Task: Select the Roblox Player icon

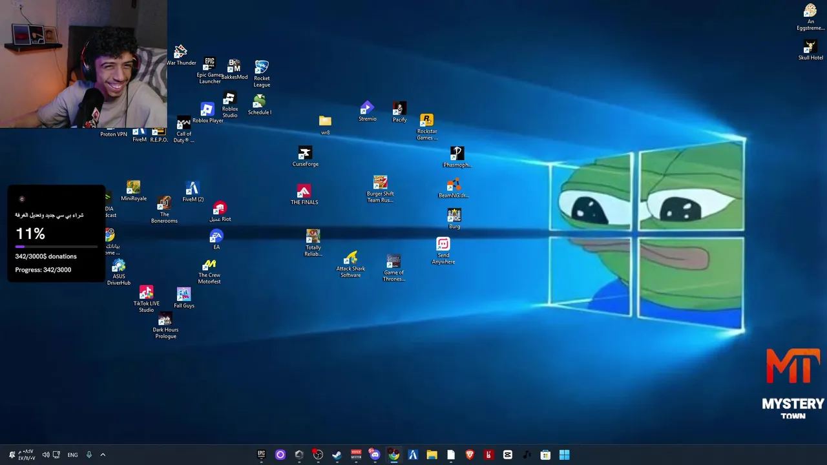Action: (x=207, y=113)
